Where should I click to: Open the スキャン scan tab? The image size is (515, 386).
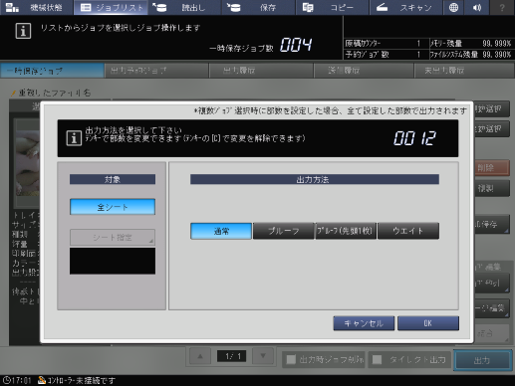point(406,7)
